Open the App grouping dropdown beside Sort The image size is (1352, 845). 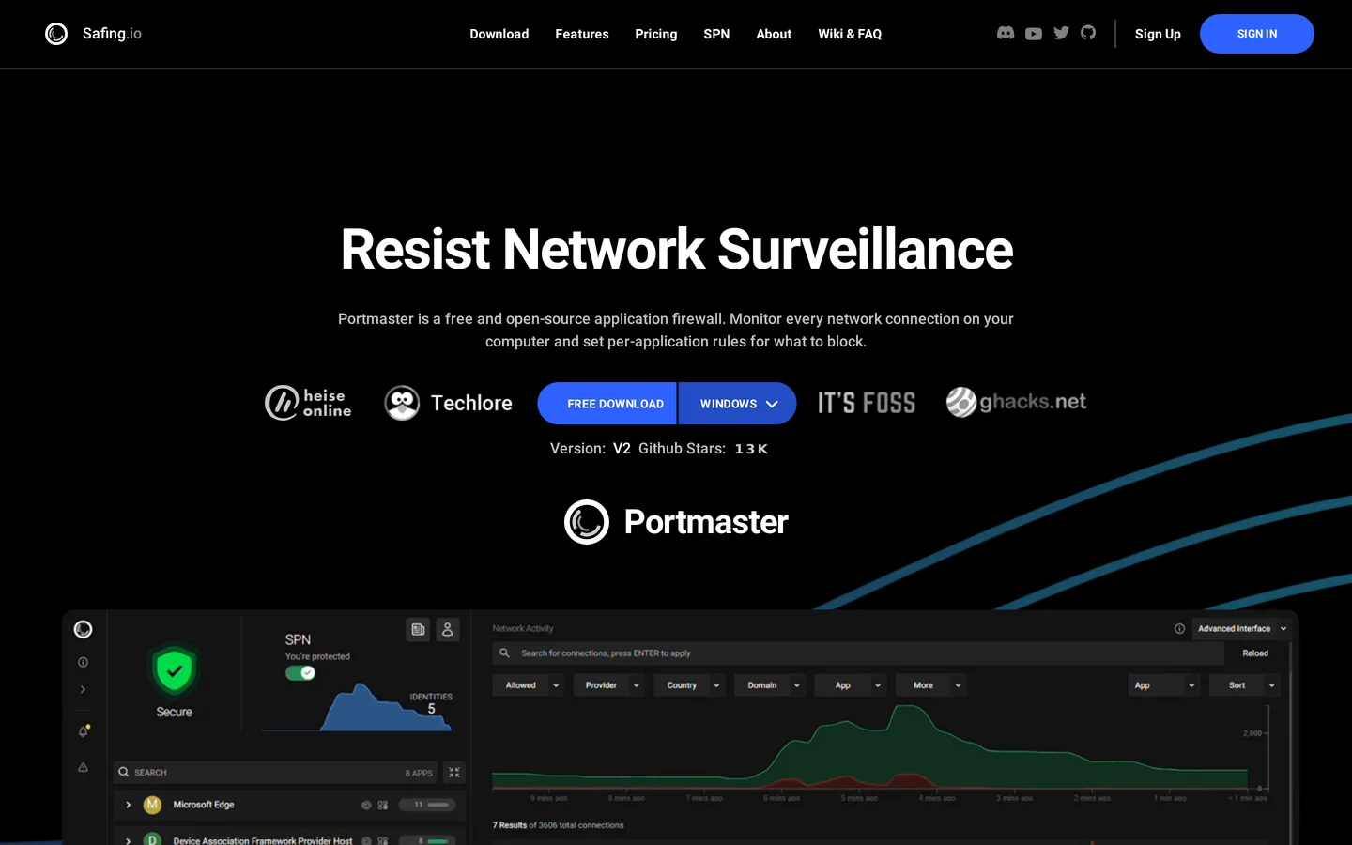(1164, 685)
